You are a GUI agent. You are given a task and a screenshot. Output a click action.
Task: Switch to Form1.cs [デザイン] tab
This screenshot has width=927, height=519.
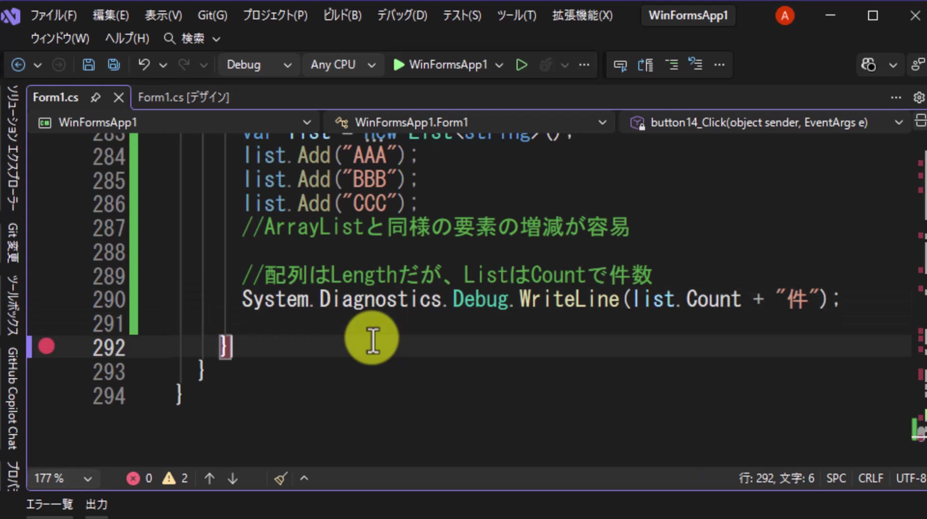183,97
